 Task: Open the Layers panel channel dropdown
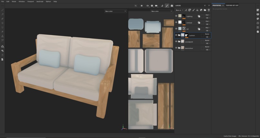[179, 10]
